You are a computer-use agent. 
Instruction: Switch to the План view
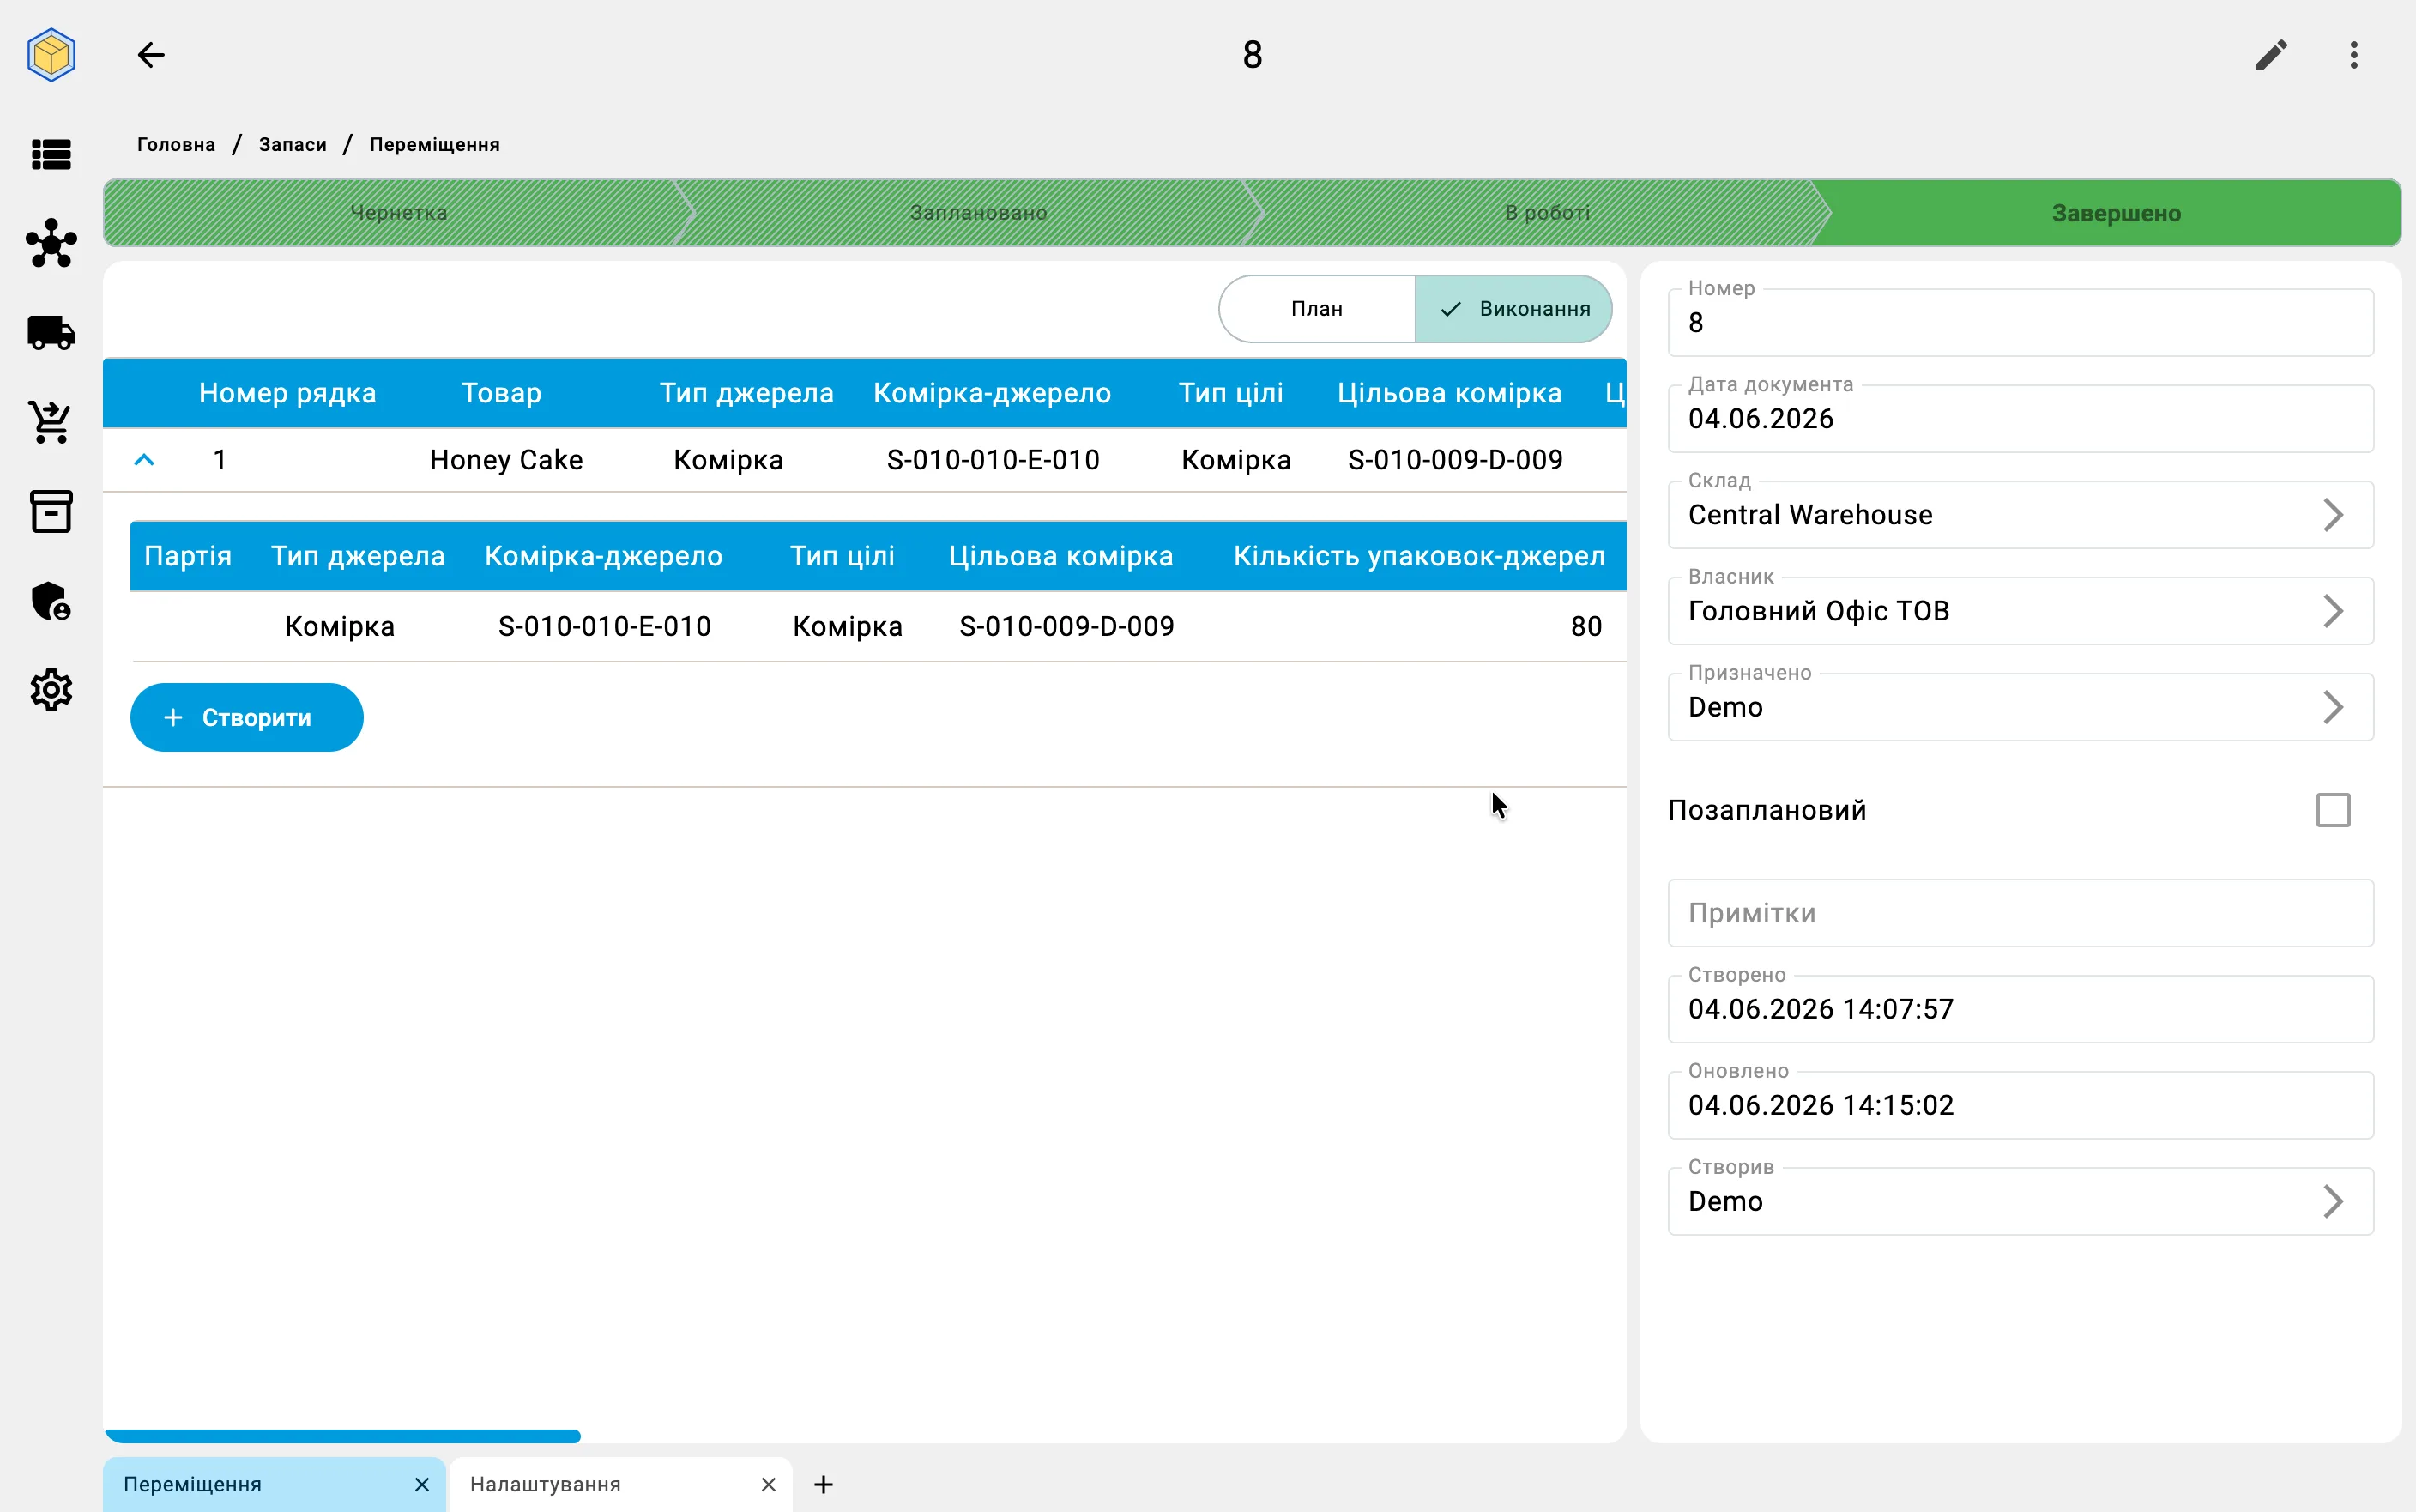(1316, 309)
